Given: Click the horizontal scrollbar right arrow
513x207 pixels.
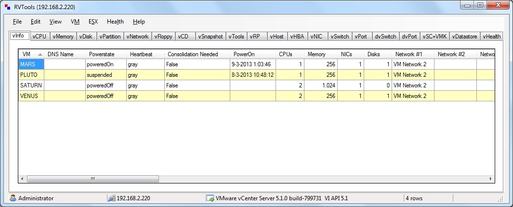Looking at the screenshot, I should click(490, 179).
